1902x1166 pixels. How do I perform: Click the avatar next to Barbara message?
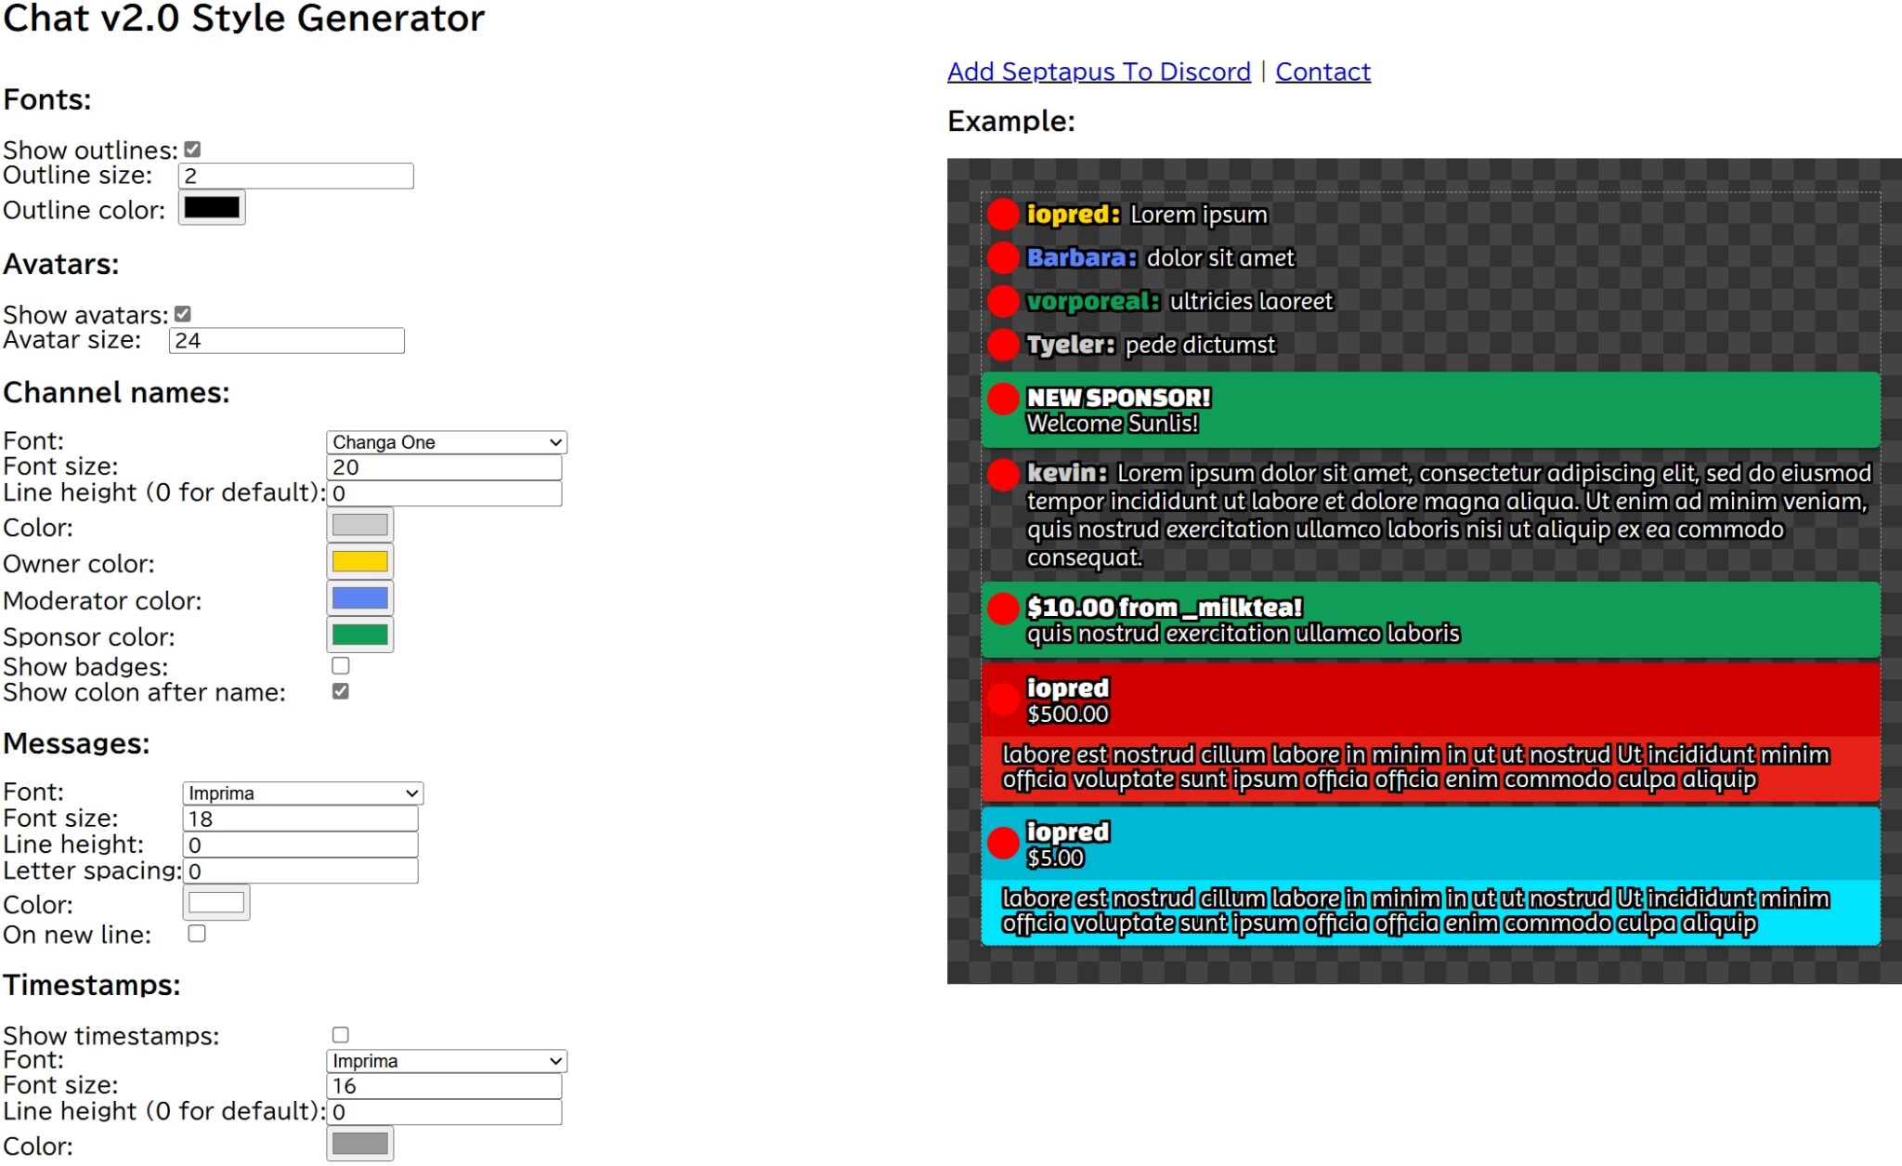pos(1002,257)
